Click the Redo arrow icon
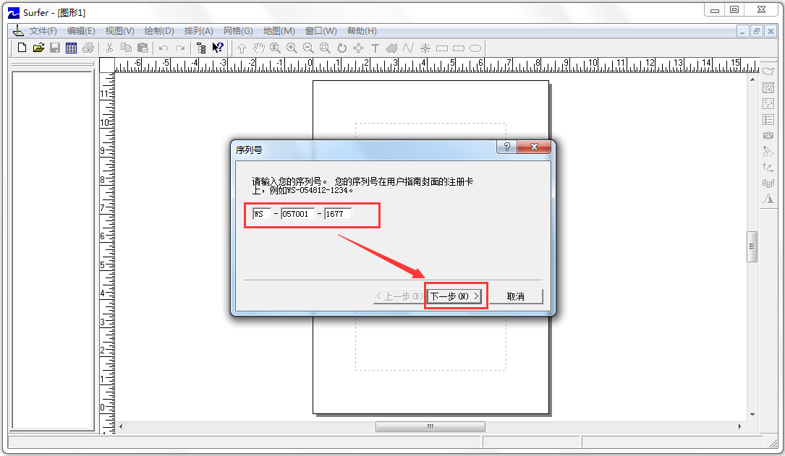The width and height of the screenshot is (785, 456). click(x=179, y=48)
